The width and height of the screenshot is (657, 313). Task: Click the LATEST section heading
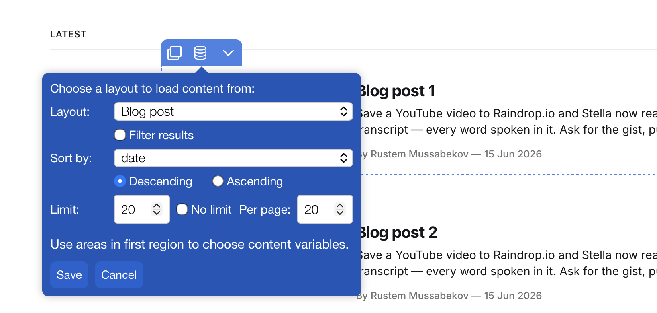[69, 34]
